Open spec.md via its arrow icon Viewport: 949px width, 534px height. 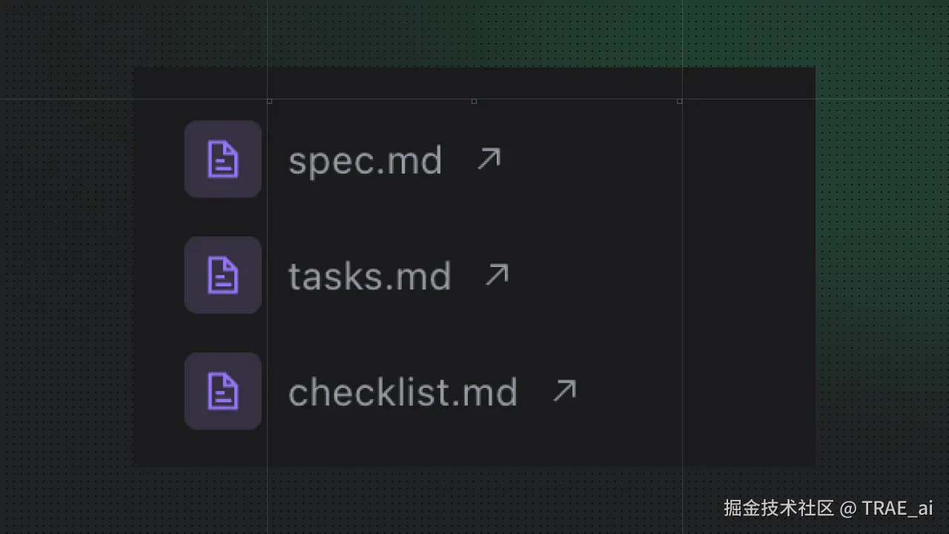coord(489,159)
